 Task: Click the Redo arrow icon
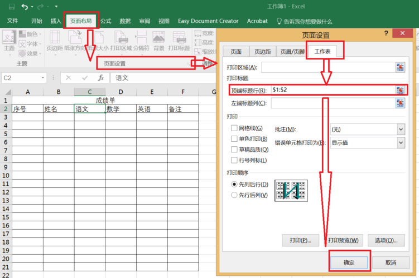40,7
